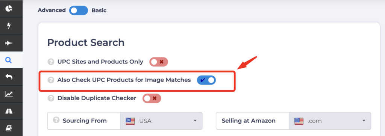This screenshot has width=385, height=136.
Task: Click help icon beside UPC Sites and Products Only
Action: click(51, 62)
